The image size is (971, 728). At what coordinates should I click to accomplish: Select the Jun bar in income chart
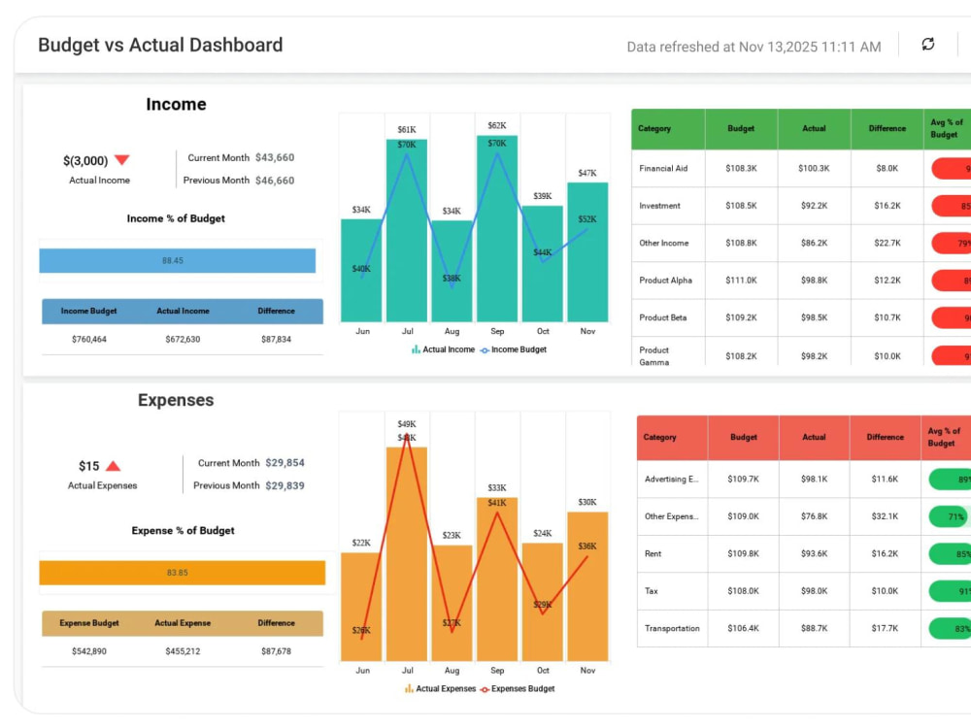tap(361, 271)
